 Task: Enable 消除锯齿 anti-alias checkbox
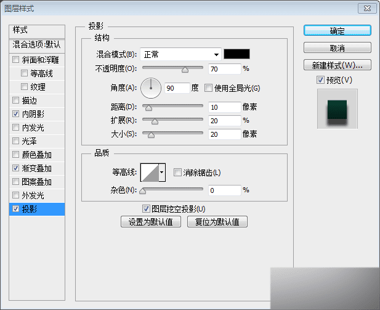click(x=177, y=173)
